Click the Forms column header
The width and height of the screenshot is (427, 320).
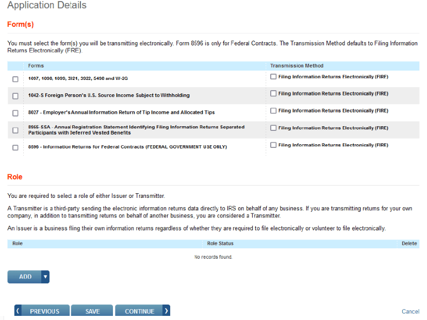point(36,66)
